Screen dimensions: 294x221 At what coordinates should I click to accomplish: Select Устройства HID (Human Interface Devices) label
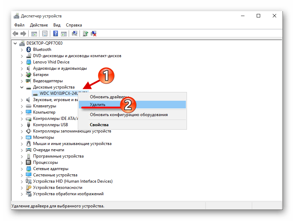click(73, 181)
